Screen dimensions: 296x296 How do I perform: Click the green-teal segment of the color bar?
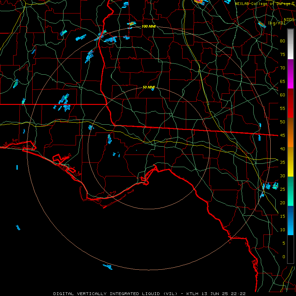coord(290,191)
